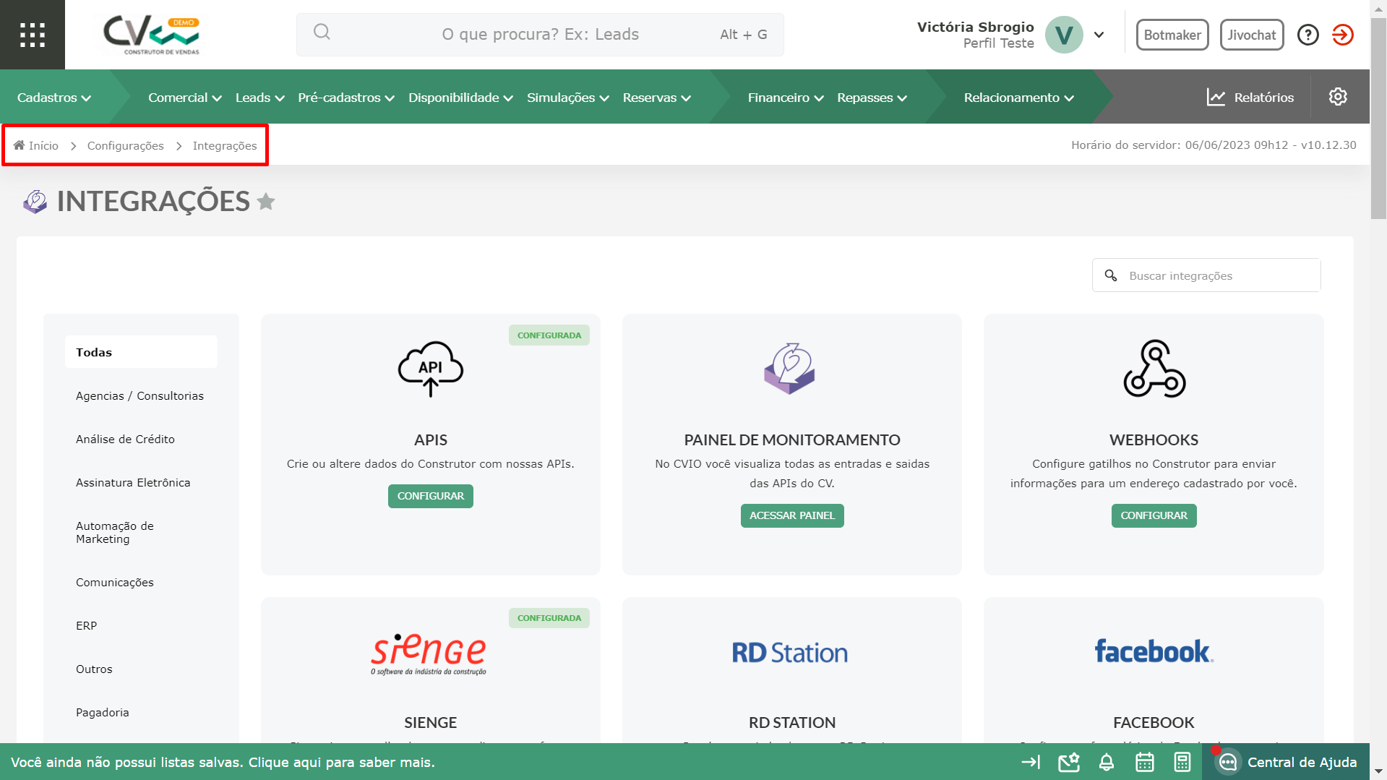Click the FACEBOOK card title

[x=1154, y=722]
